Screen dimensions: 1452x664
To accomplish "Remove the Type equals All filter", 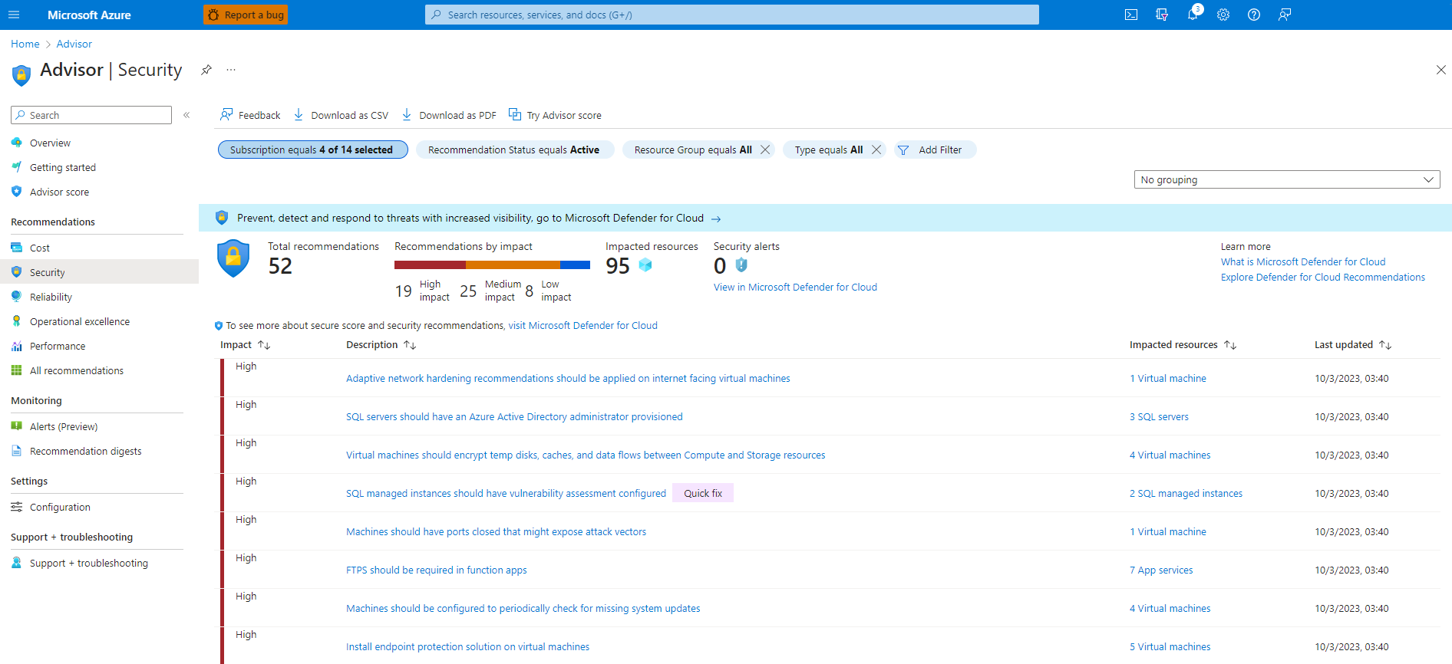I will tap(876, 150).
